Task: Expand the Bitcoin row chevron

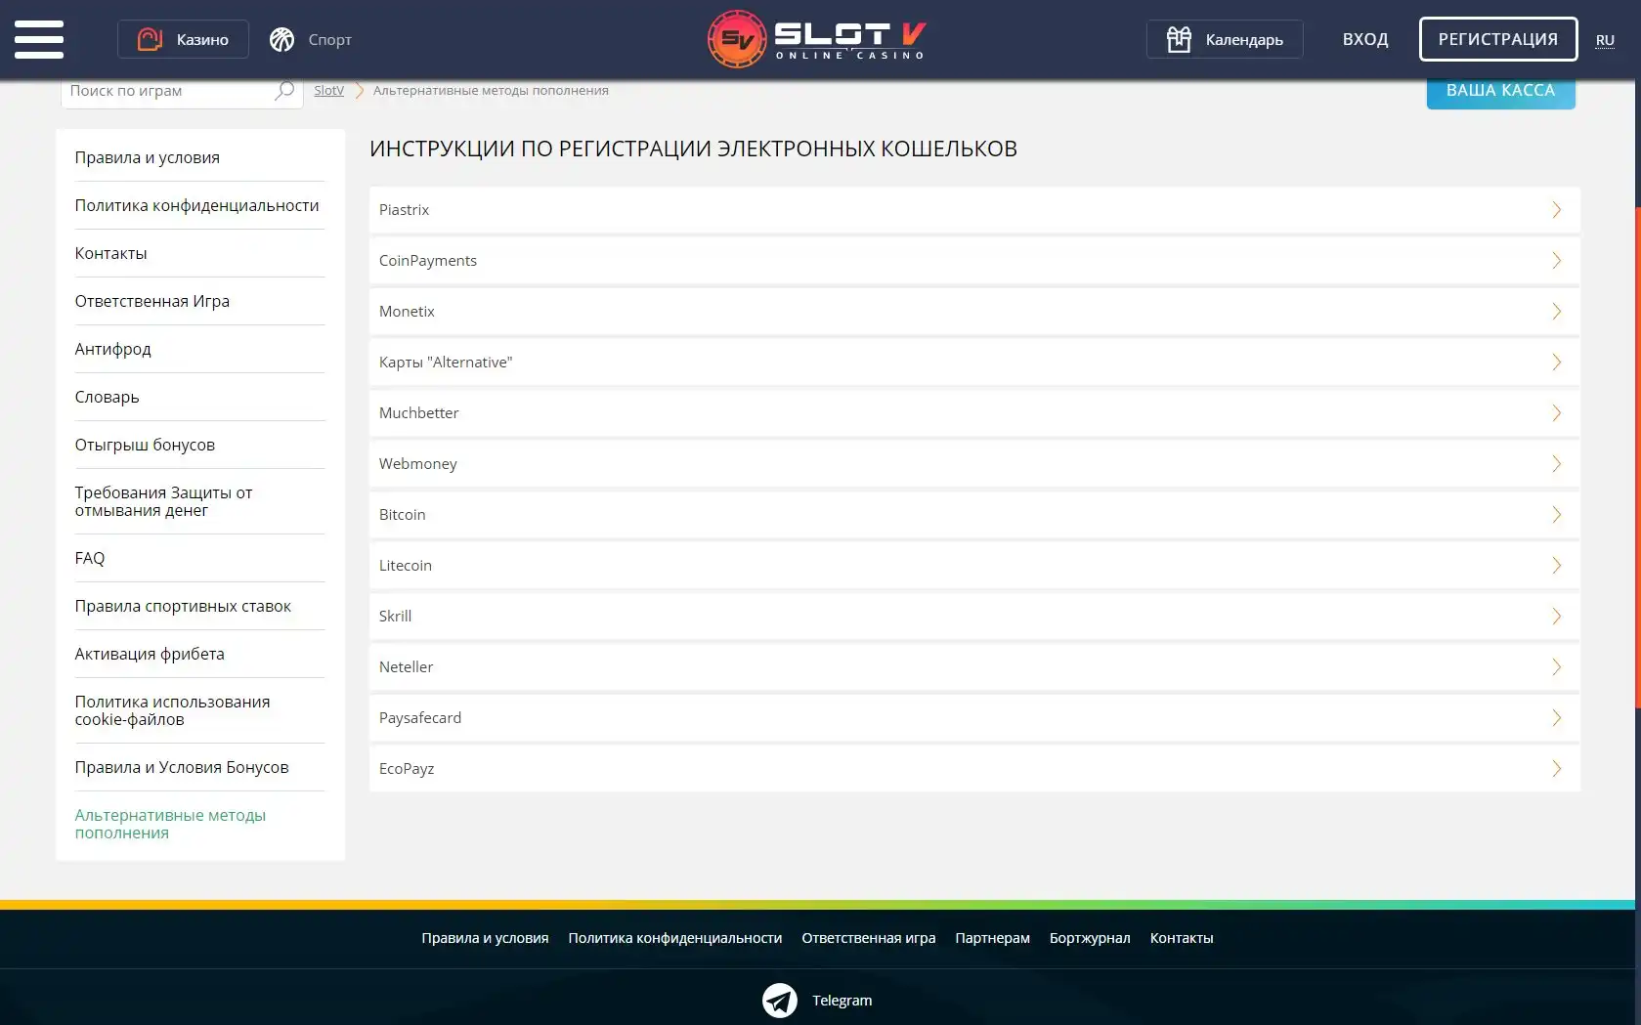Action: tap(1556, 515)
